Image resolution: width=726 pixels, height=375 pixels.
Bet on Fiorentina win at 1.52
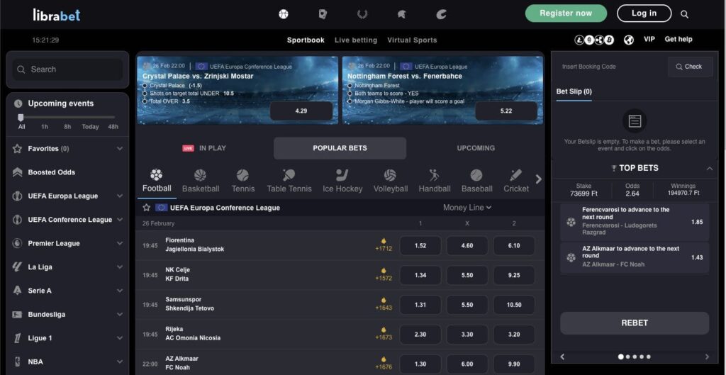coord(420,246)
